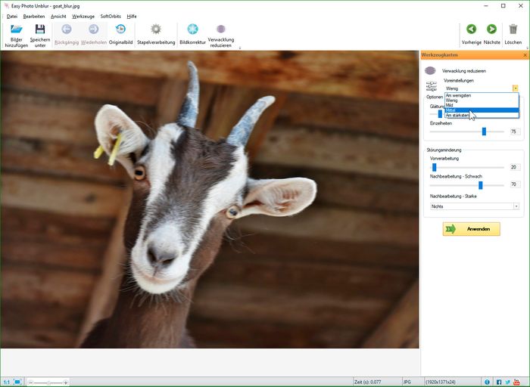Click the Anwenden button

click(x=471, y=229)
